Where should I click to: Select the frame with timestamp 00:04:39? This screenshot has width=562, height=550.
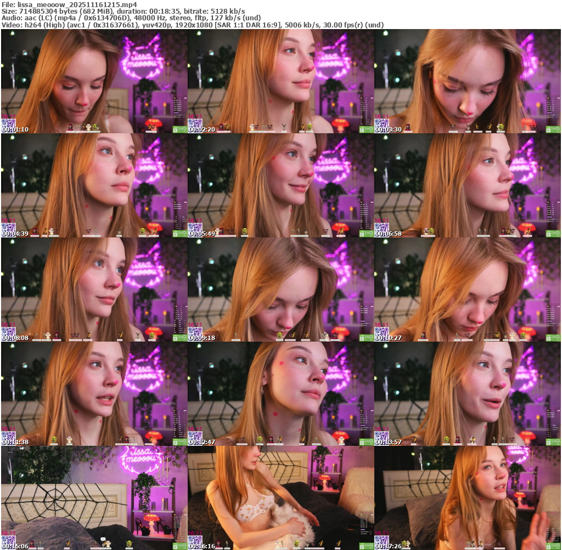pos(94,185)
